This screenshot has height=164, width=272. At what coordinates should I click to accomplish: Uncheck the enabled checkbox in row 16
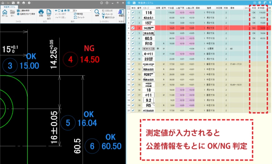click(x=133, y=90)
